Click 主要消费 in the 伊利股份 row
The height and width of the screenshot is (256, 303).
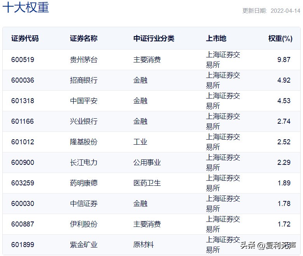tap(147, 224)
